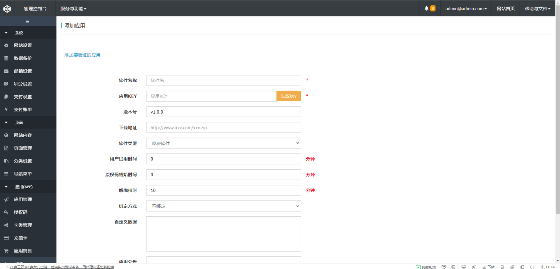Click 添加要验证的应用 link
The width and height of the screenshot is (560, 269).
click(x=82, y=55)
